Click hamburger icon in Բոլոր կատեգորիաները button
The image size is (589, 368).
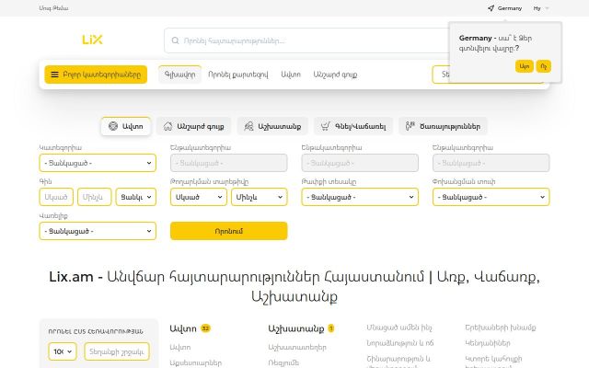[x=55, y=75]
